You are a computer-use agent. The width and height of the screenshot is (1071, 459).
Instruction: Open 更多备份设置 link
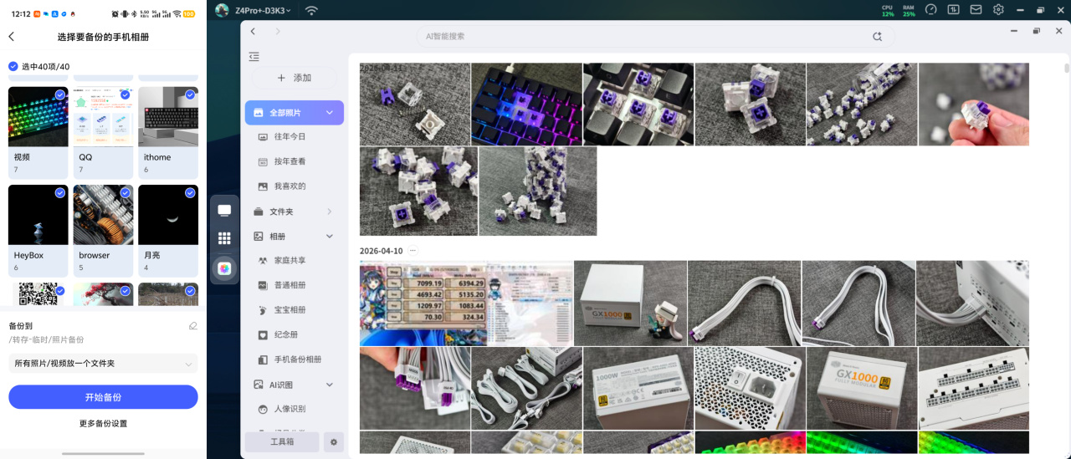[103, 424]
